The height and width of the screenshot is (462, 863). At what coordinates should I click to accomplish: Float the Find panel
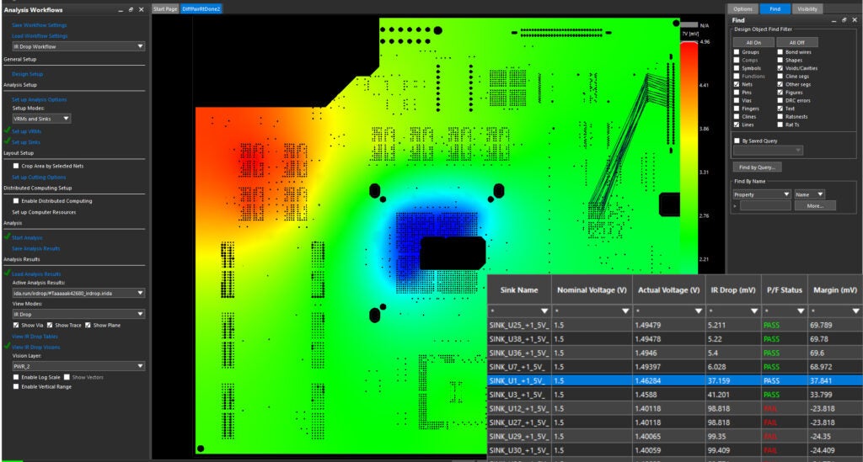[x=844, y=20]
